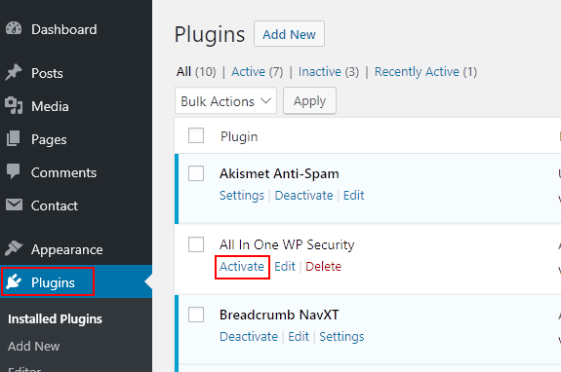
Task: Click the Pages stacked-sheets icon
Action: [14, 139]
